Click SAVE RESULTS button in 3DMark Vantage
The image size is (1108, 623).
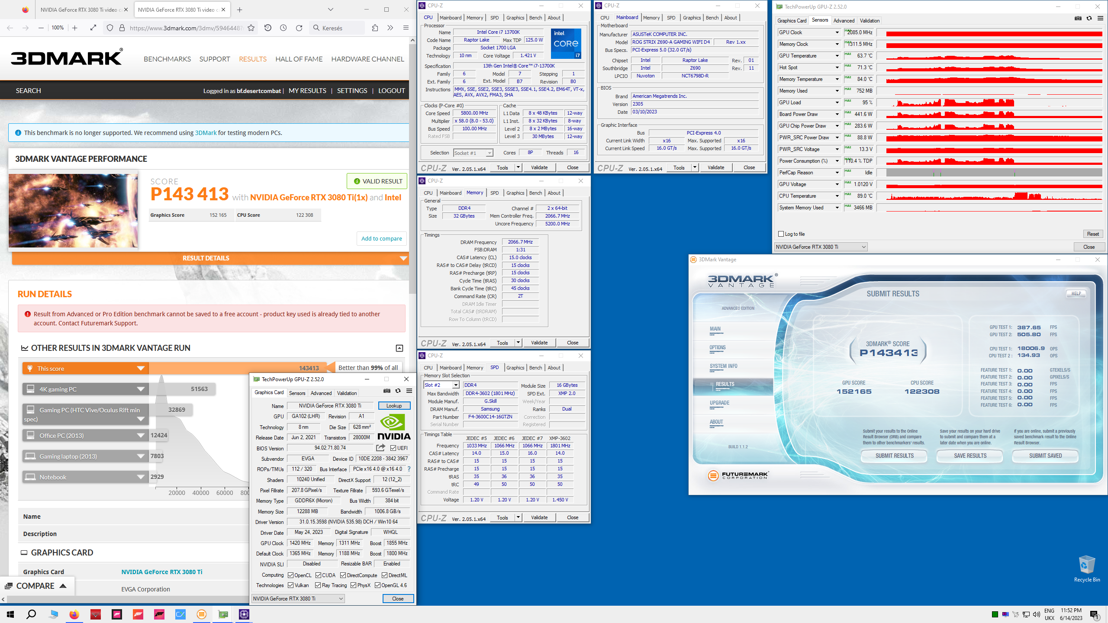point(970,456)
